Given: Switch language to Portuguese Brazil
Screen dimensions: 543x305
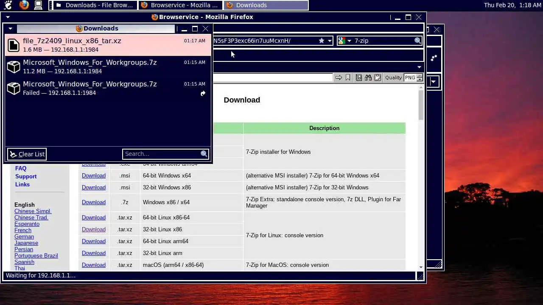Looking at the screenshot, I should point(36,255).
